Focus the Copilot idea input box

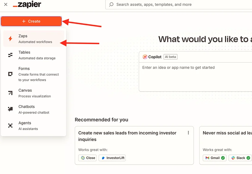click(196, 77)
